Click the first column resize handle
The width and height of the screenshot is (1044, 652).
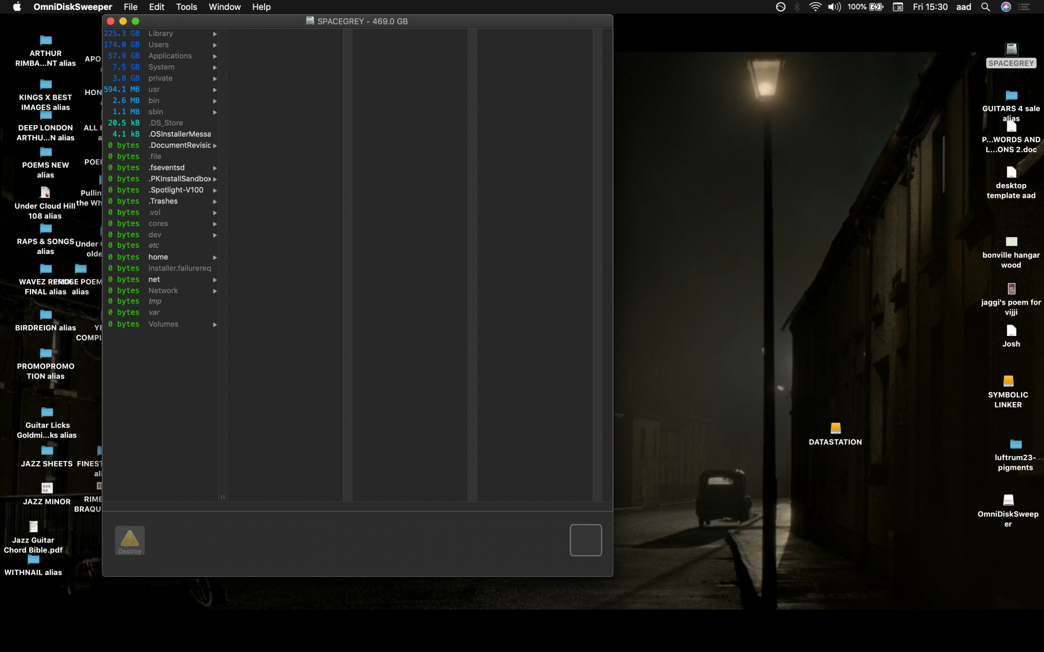222,497
